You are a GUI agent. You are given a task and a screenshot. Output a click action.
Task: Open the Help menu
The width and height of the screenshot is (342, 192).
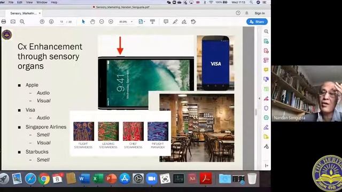tap(54, 2)
